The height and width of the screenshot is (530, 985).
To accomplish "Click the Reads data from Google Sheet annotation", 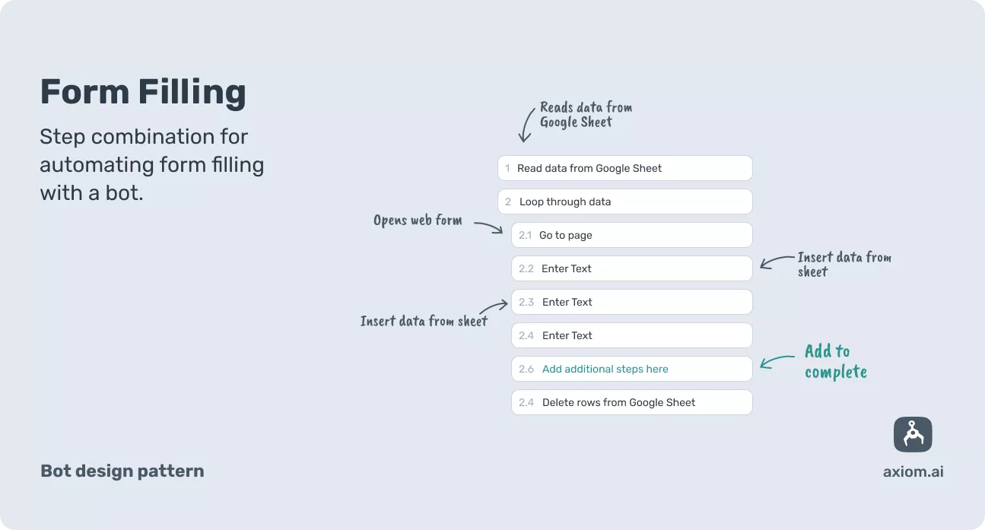I will [x=585, y=115].
